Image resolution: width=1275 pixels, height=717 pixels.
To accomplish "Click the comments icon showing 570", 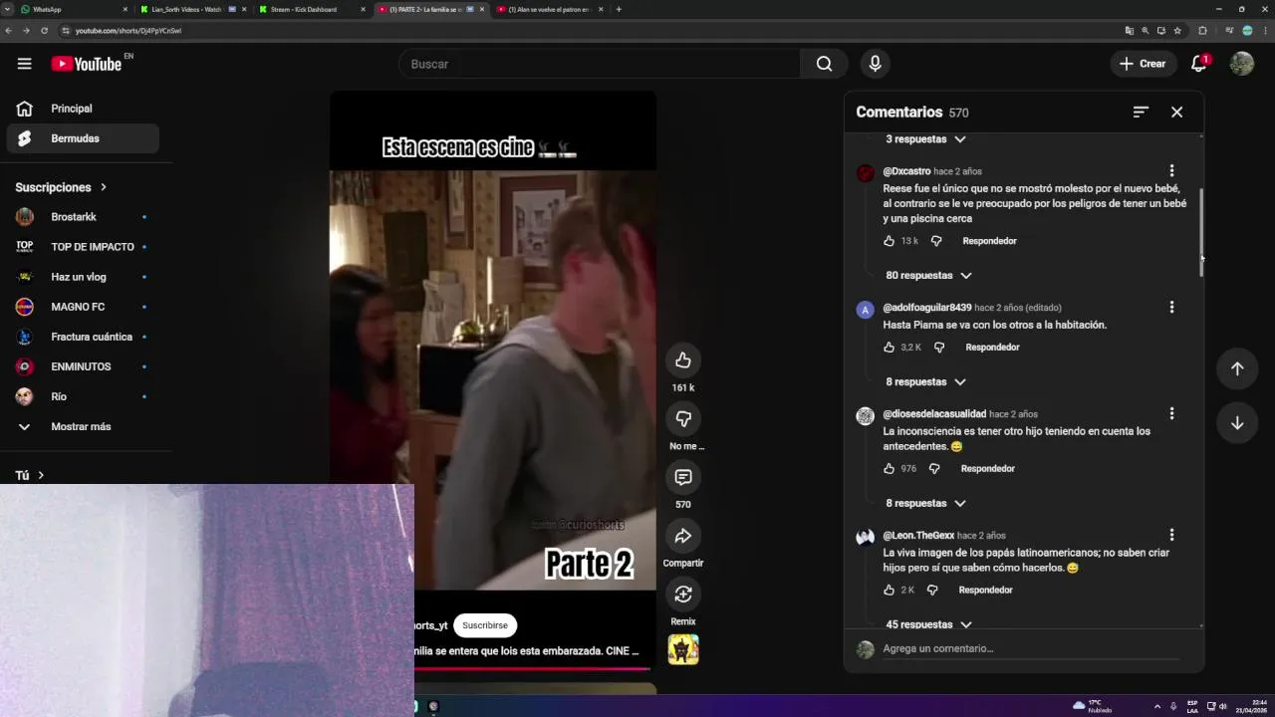I will tap(683, 477).
